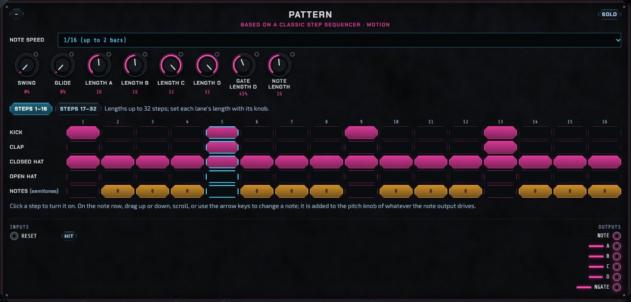
Task: Switch to the Steps 17–32 tab
Action: click(78, 109)
